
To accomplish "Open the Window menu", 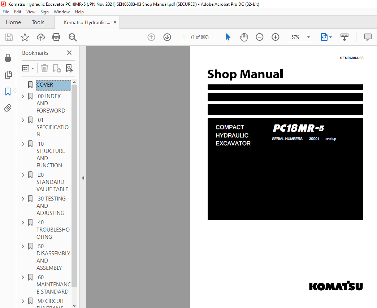I will (61, 12).
